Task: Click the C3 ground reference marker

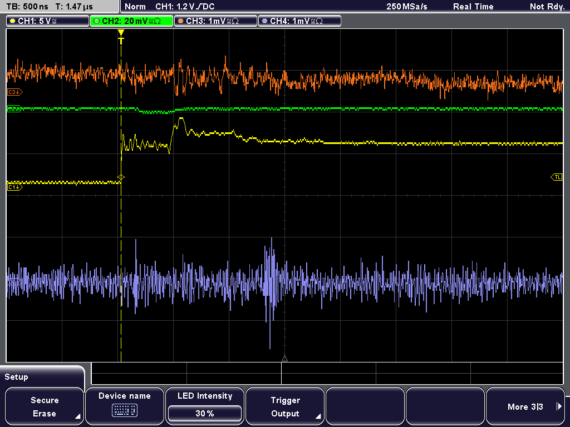Action: pos(15,92)
